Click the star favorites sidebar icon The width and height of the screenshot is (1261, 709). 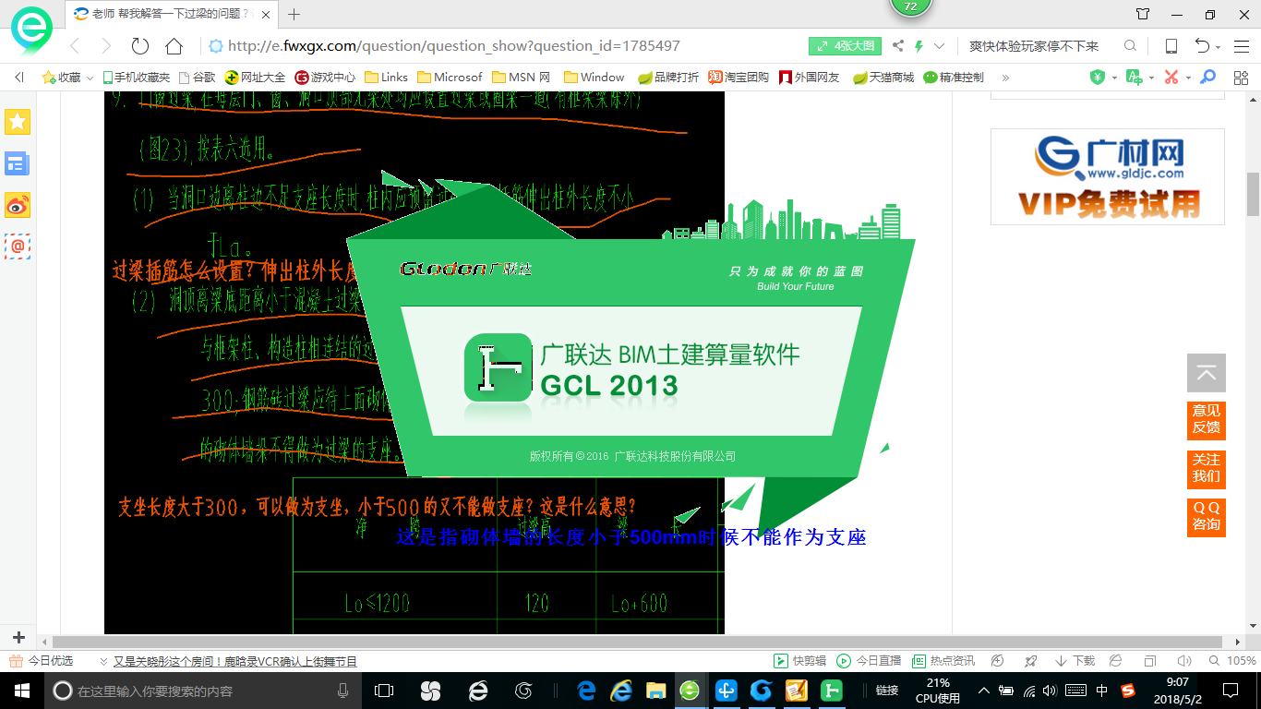click(x=18, y=122)
